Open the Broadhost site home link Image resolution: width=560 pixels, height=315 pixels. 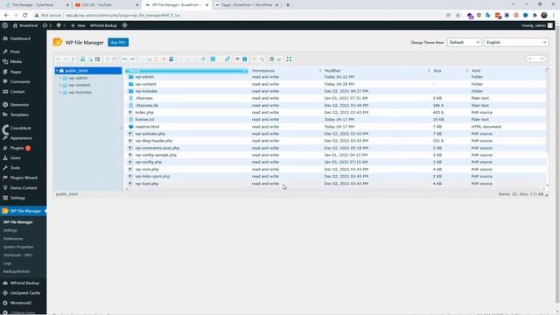click(25, 25)
